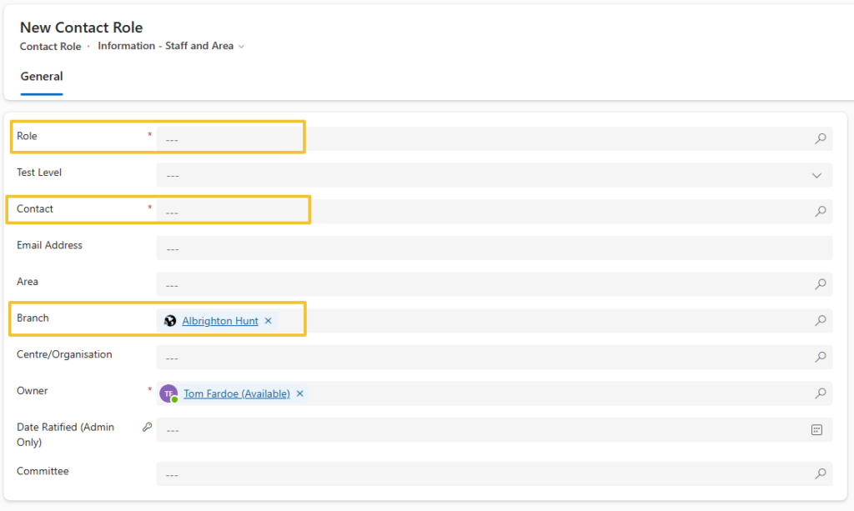The width and height of the screenshot is (854, 511).
Task: Click into the Email Address input field
Action: [492, 248]
